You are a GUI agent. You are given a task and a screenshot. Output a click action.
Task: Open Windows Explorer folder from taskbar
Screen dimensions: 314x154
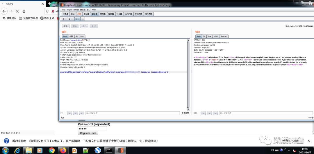(x=29, y=150)
